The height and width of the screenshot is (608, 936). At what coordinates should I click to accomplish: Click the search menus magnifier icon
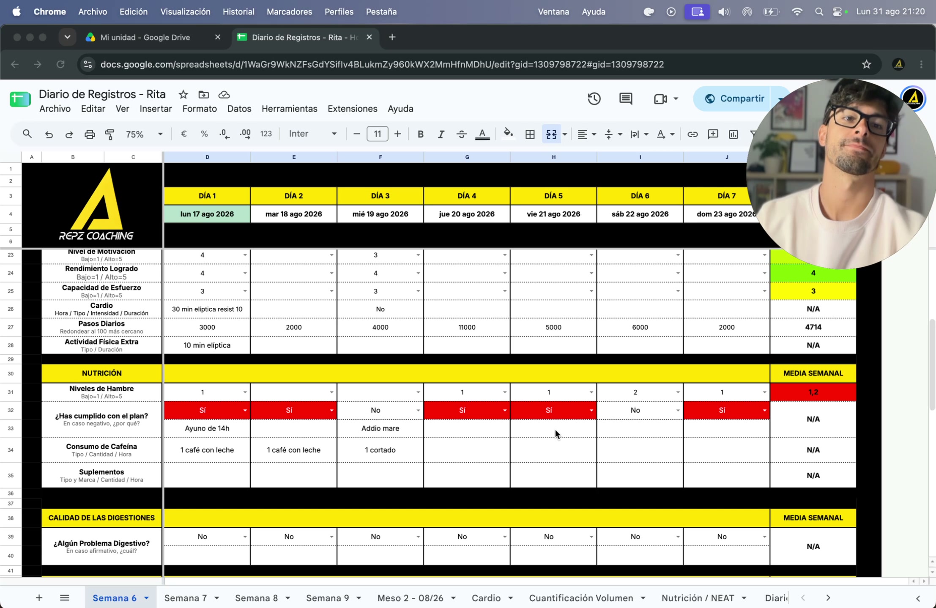pos(27,134)
